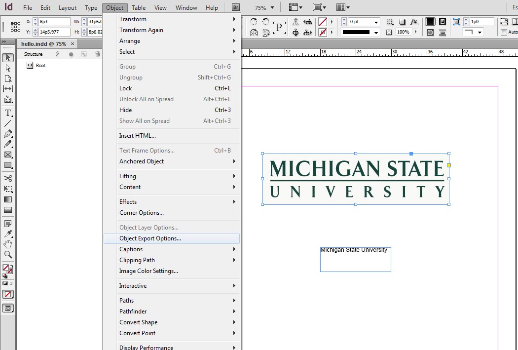Choose Object Export Options

172,238
